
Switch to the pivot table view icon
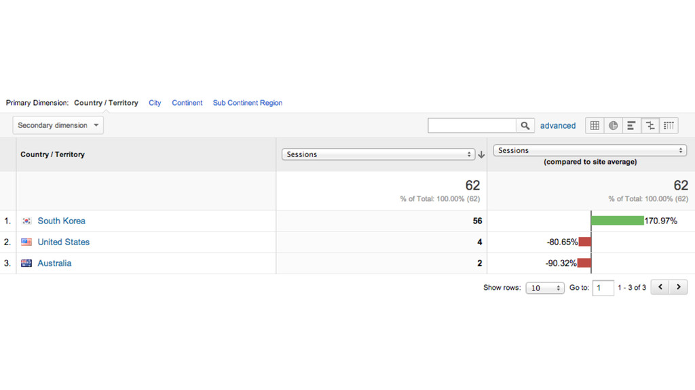[x=669, y=125]
